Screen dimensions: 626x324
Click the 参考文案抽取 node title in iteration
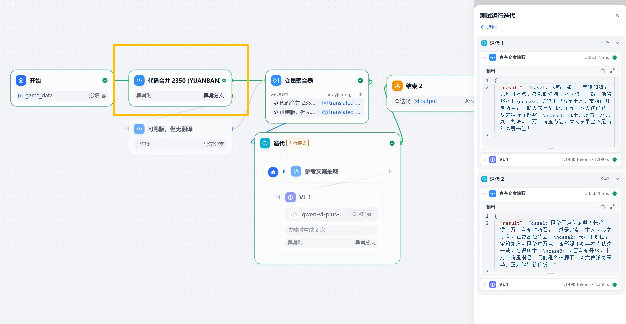pyautogui.click(x=321, y=171)
